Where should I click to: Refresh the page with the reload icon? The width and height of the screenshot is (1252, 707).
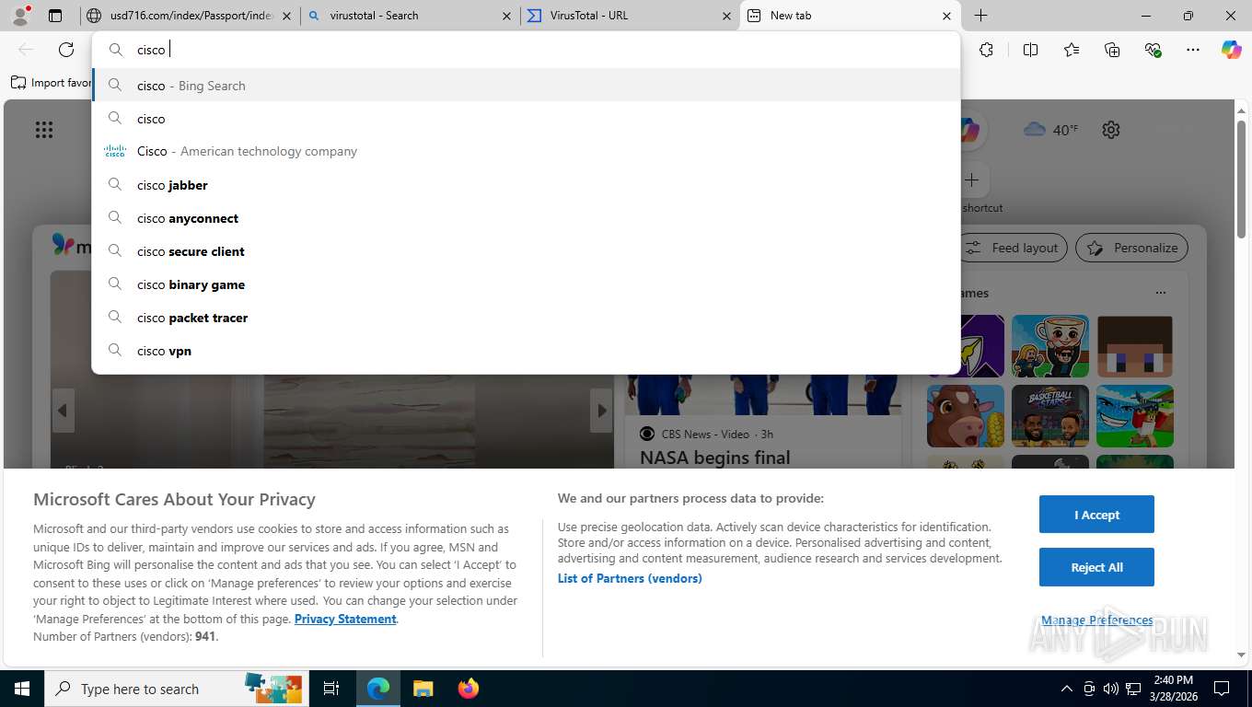tap(66, 50)
